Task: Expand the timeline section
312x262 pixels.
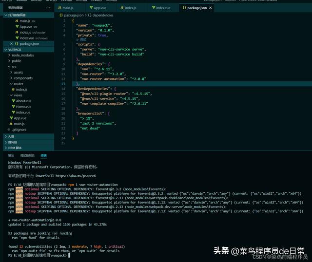Action: [x=29, y=142]
